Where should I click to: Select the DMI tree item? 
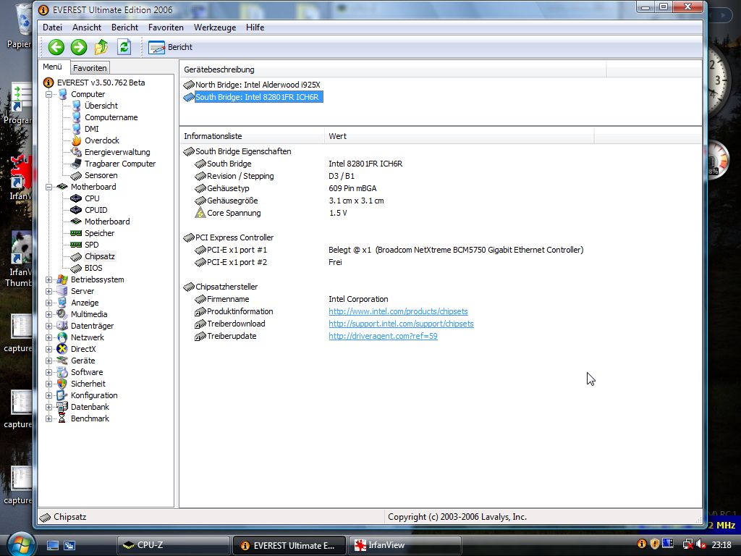[x=92, y=129]
